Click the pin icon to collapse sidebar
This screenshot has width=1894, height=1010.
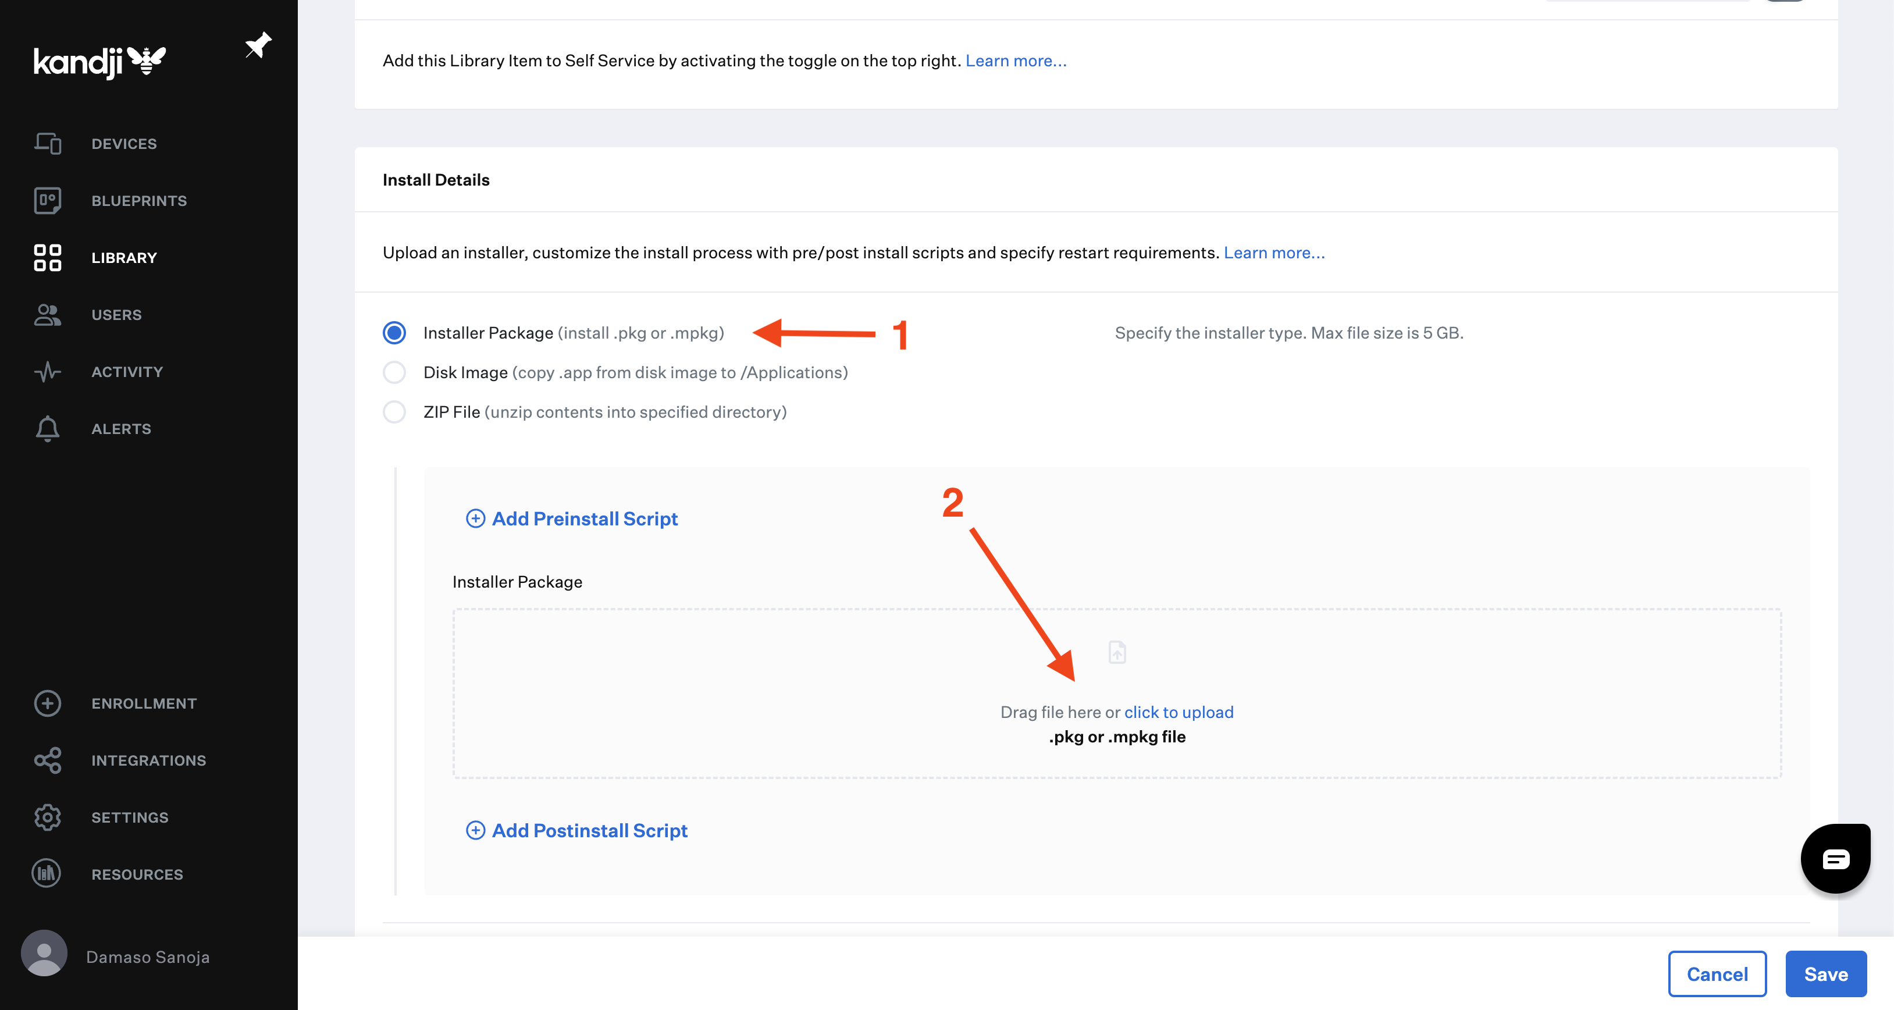257,45
